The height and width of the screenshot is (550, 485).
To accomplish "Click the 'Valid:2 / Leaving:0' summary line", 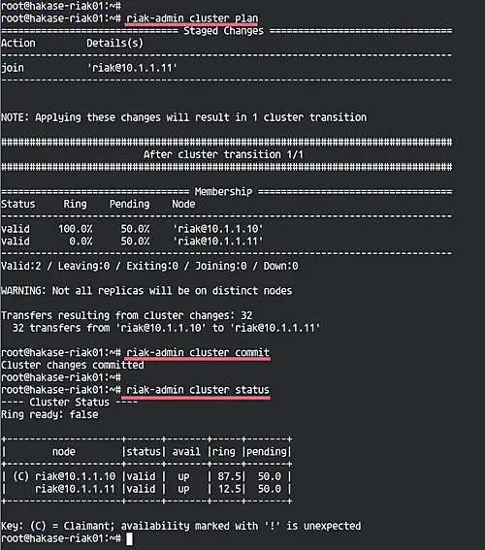I will 149,266.
